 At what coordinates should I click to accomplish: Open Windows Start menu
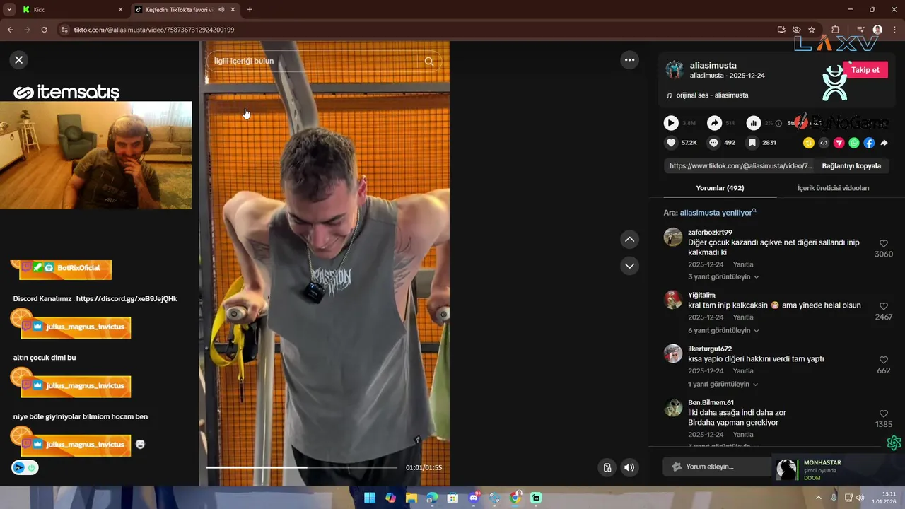click(x=370, y=498)
